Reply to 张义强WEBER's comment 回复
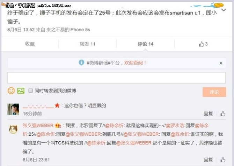The height and width of the screenshot is (166, 234). coord(208,160)
